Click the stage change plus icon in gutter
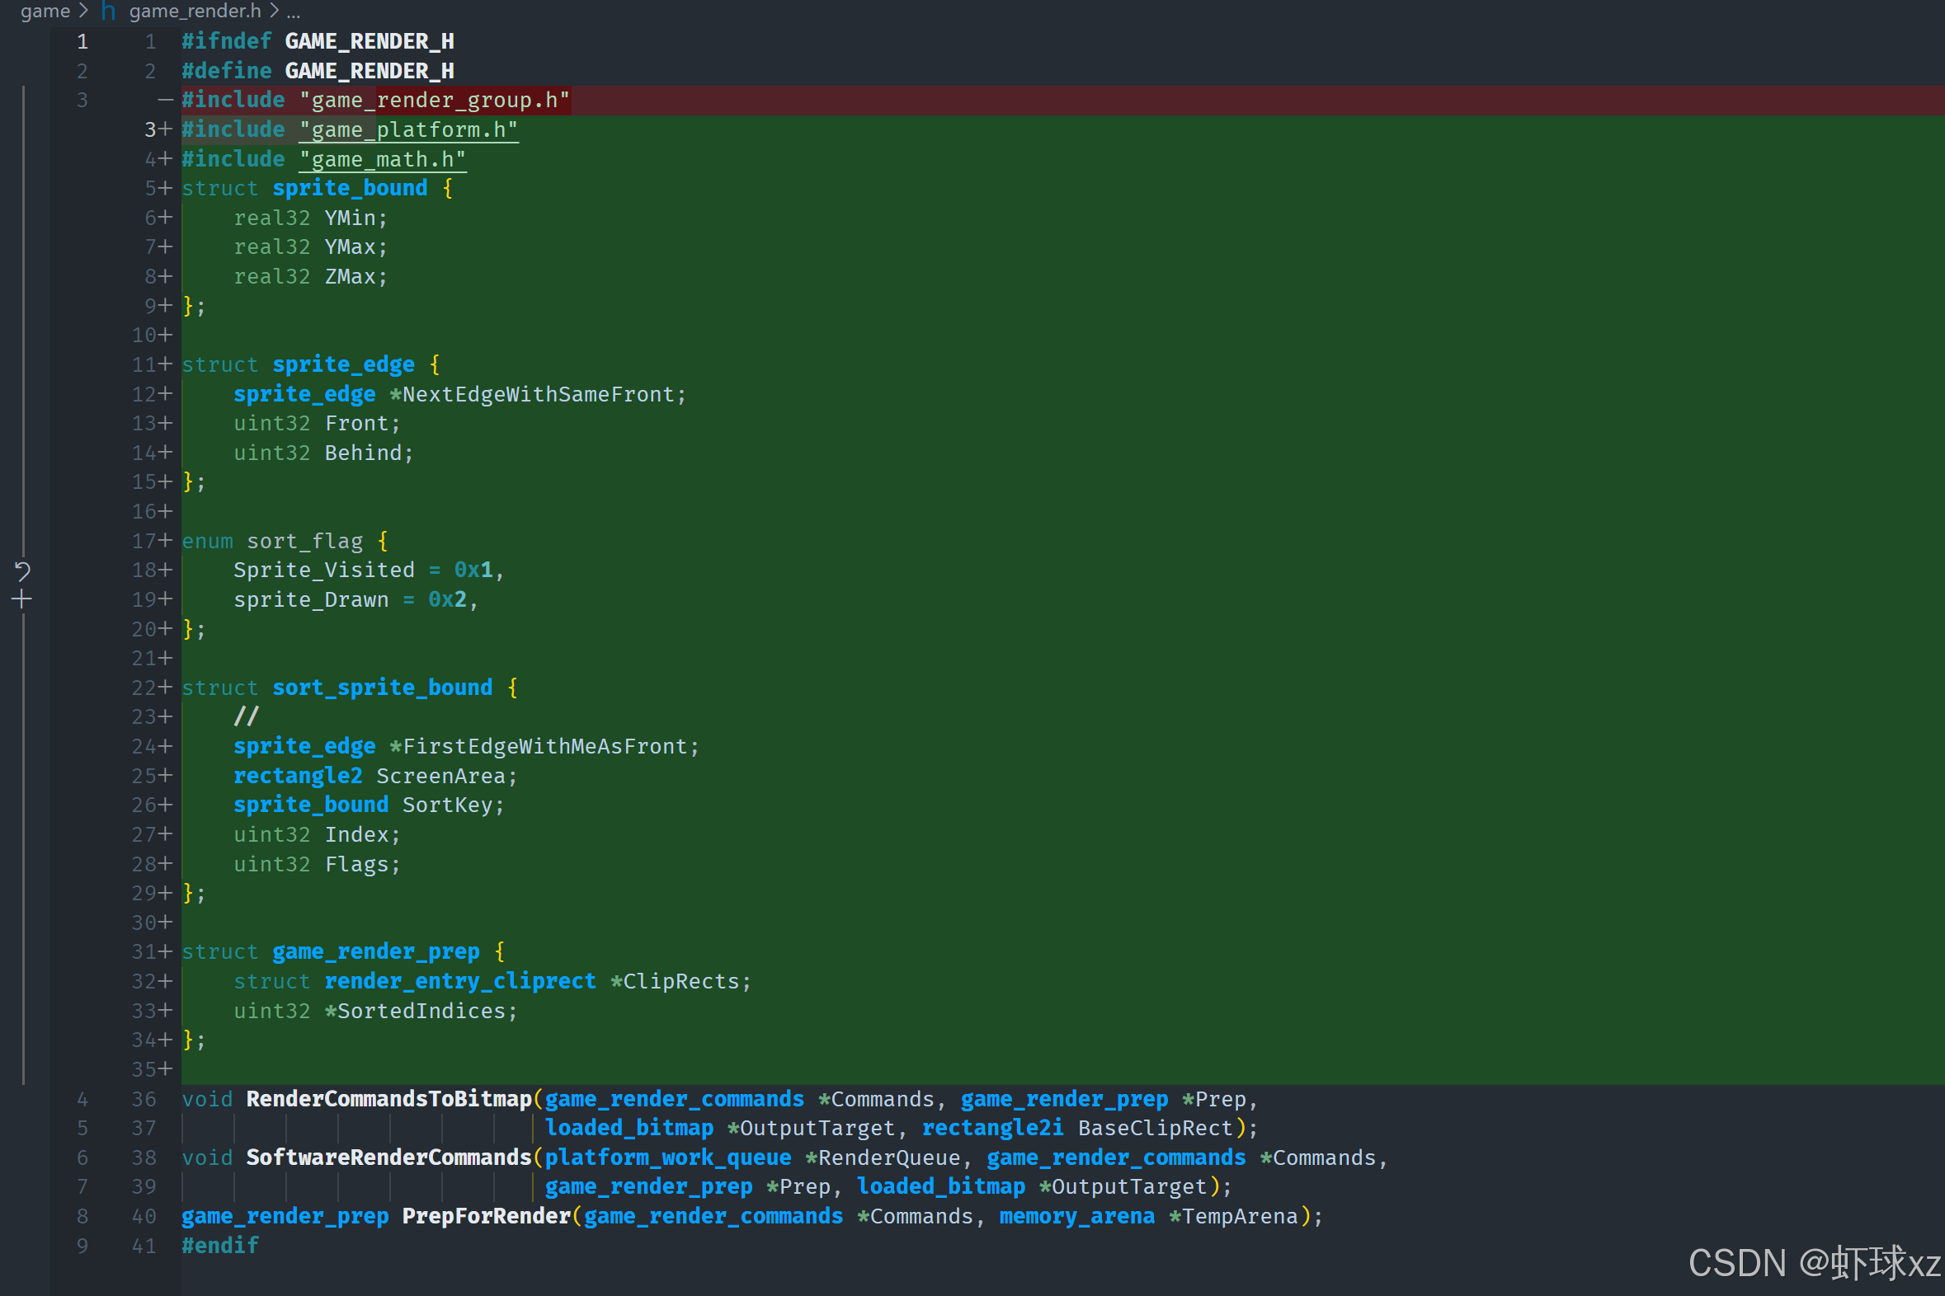The height and width of the screenshot is (1296, 1945). pos(22,600)
